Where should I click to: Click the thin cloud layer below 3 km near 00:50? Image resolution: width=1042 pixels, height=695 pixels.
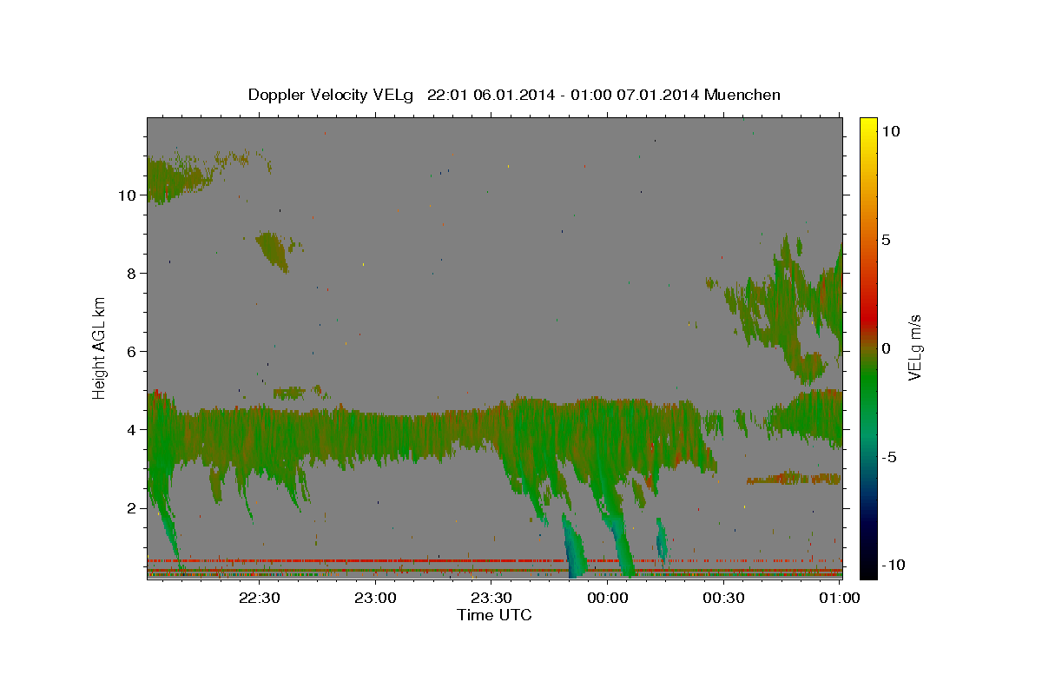click(794, 479)
